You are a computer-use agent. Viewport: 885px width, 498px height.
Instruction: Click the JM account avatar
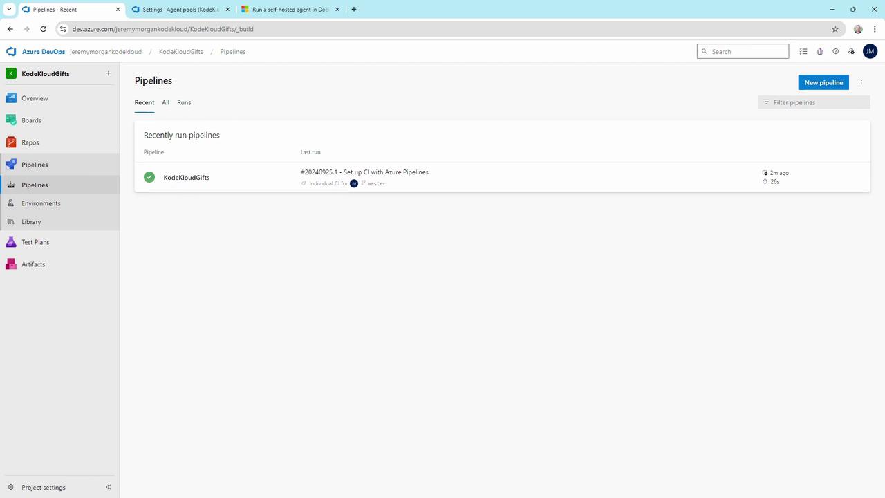tap(870, 51)
